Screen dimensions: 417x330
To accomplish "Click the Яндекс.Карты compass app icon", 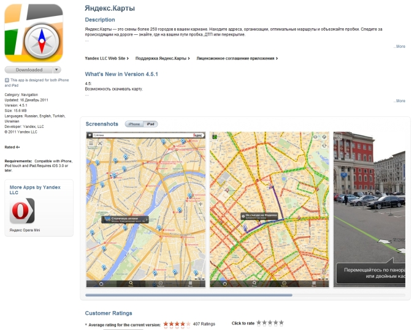I will coord(34,33).
